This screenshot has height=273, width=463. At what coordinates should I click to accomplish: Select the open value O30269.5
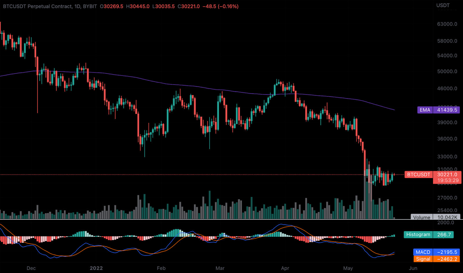[x=111, y=6]
